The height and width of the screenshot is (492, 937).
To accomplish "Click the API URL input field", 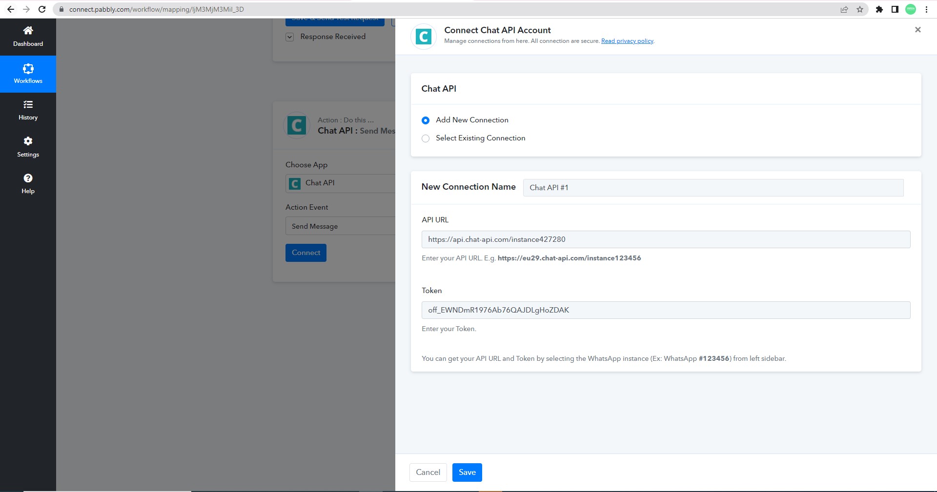I will click(x=666, y=239).
